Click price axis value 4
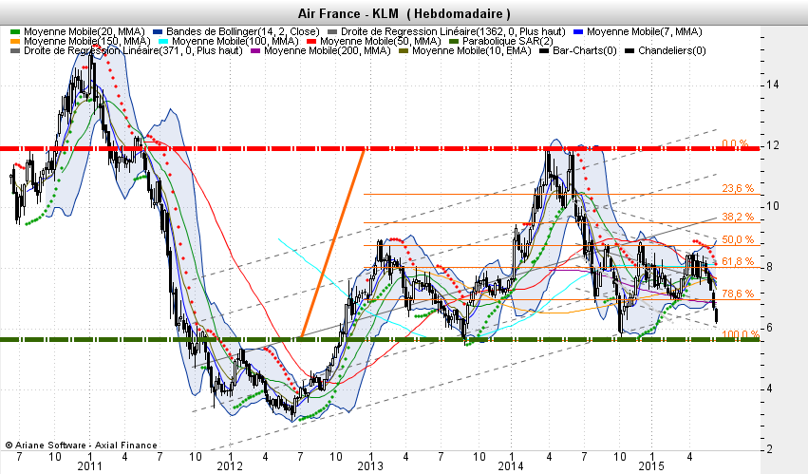The height and width of the screenshot is (474, 808). point(769,389)
